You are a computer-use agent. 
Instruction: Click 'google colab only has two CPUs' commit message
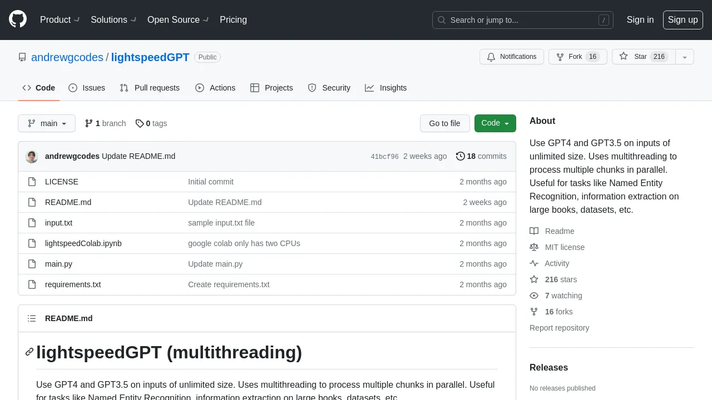click(x=244, y=243)
